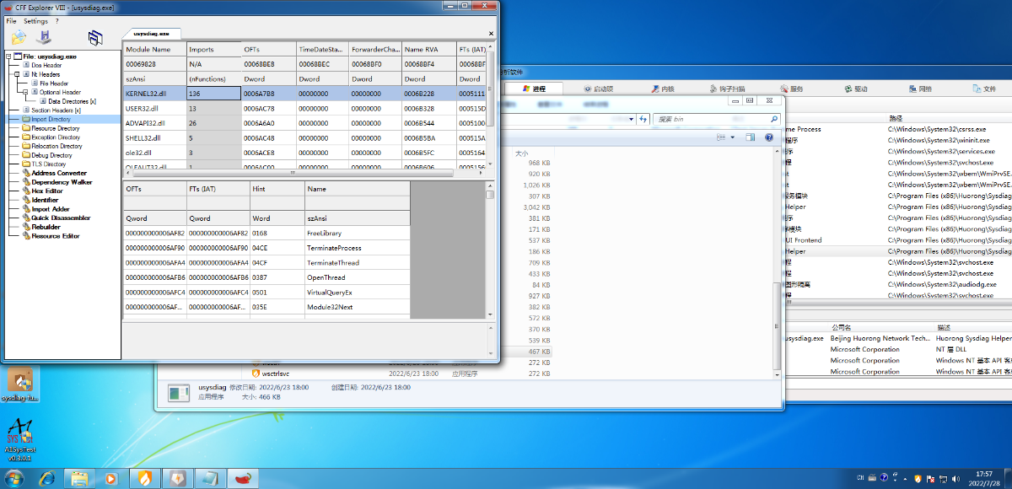This screenshot has width=1012, height=489.
Task: Click the Module Name column header
Action: point(154,50)
